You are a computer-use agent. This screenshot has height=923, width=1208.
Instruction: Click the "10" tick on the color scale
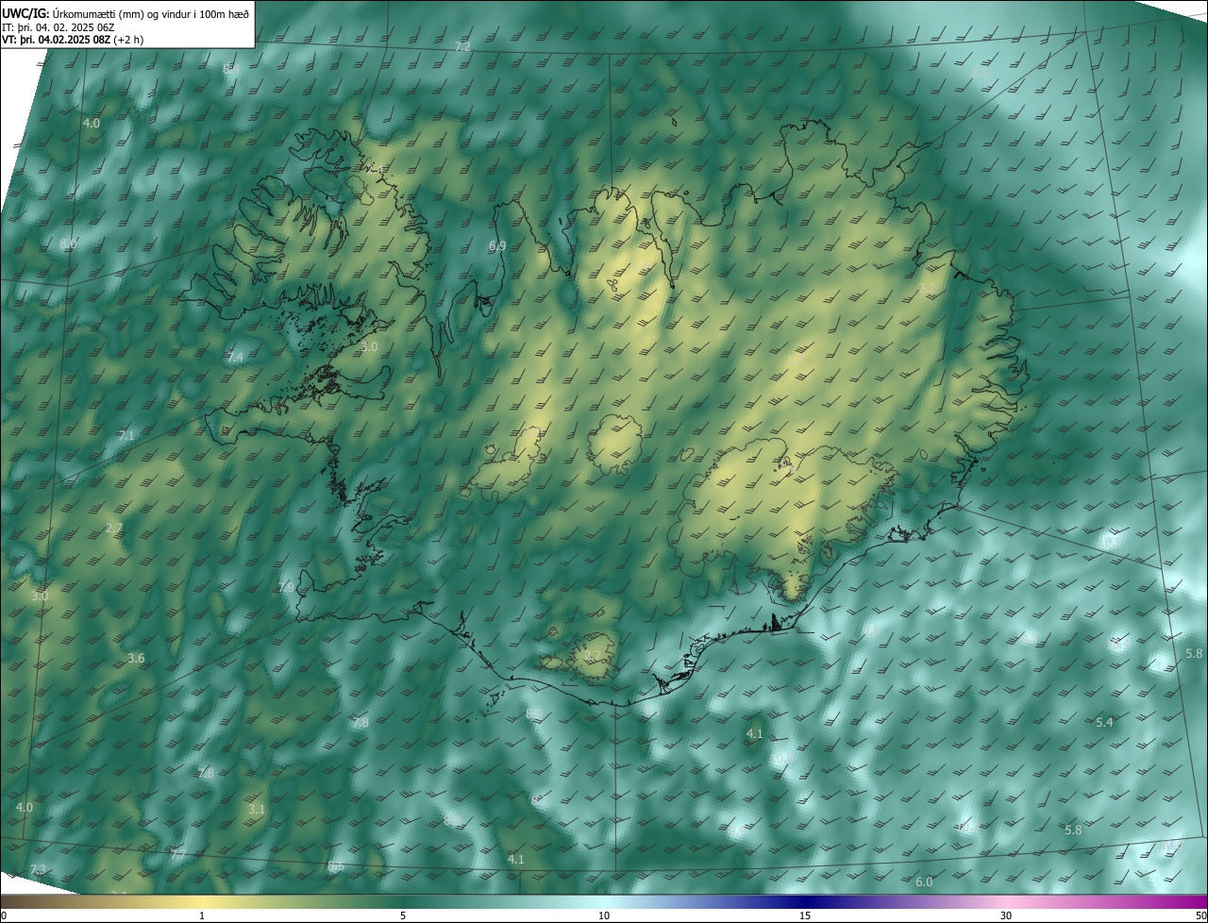click(604, 915)
